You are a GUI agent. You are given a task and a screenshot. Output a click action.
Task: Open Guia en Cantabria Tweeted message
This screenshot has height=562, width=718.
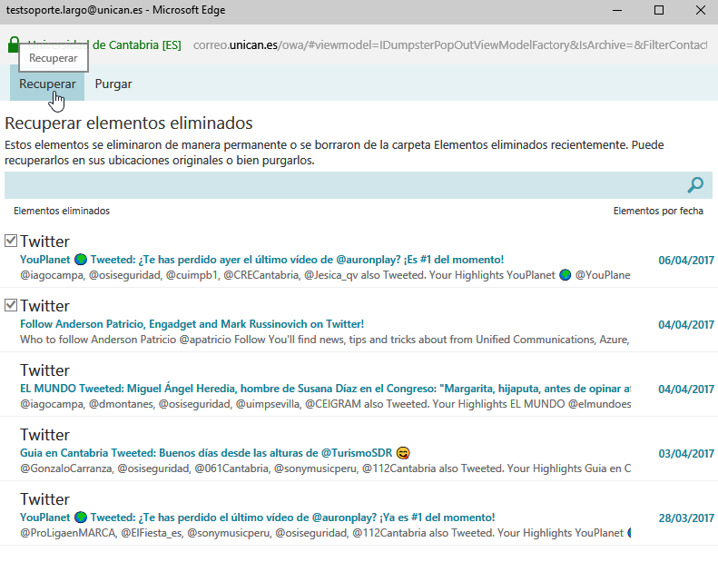pos(215,453)
